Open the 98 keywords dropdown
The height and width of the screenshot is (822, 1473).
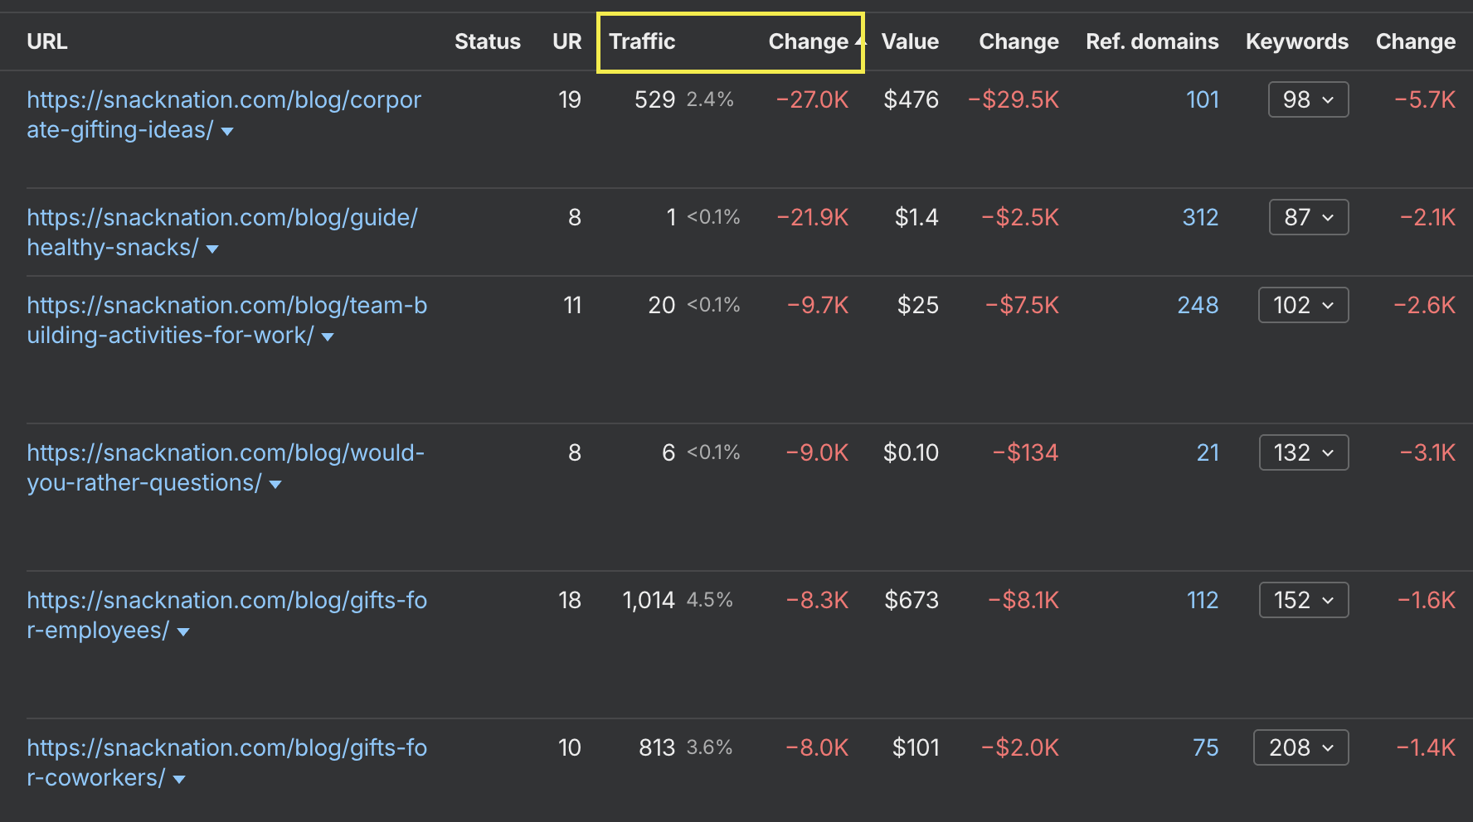[1308, 99]
